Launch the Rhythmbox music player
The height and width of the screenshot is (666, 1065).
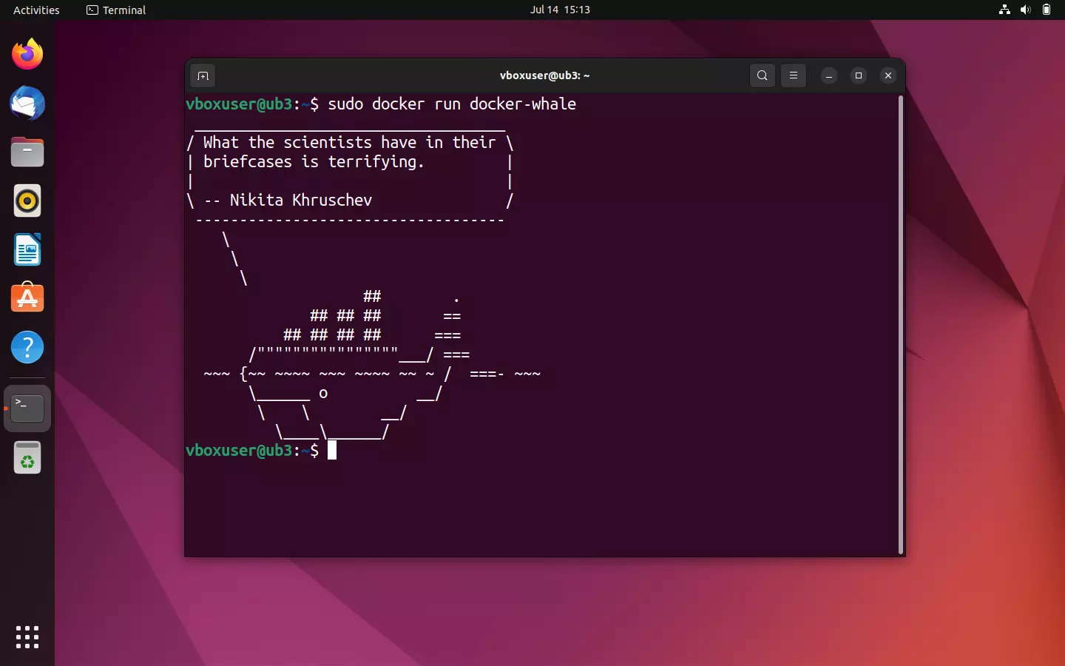point(27,201)
